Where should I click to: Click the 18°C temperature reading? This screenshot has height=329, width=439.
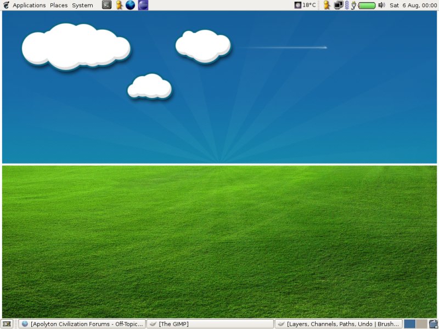[x=309, y=5]
